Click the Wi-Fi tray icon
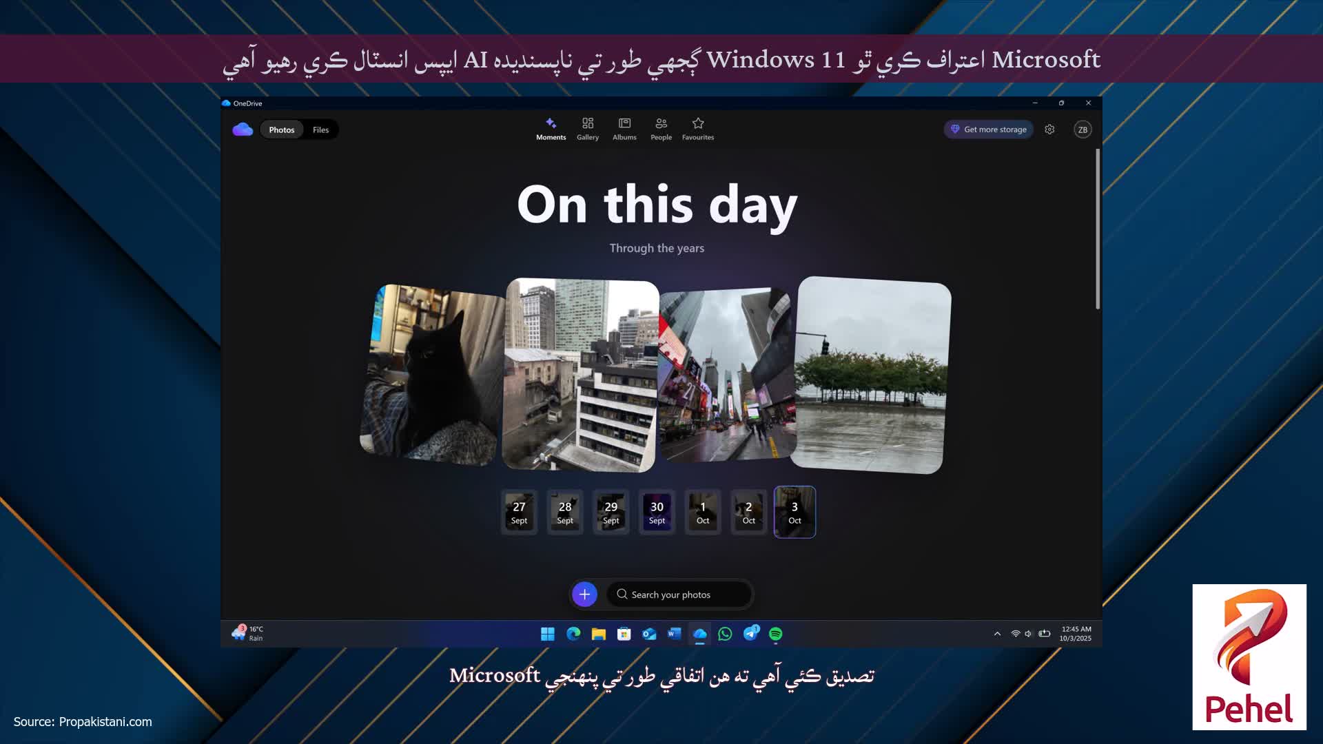This screenshot has height=744, width=1323. 1015,634
